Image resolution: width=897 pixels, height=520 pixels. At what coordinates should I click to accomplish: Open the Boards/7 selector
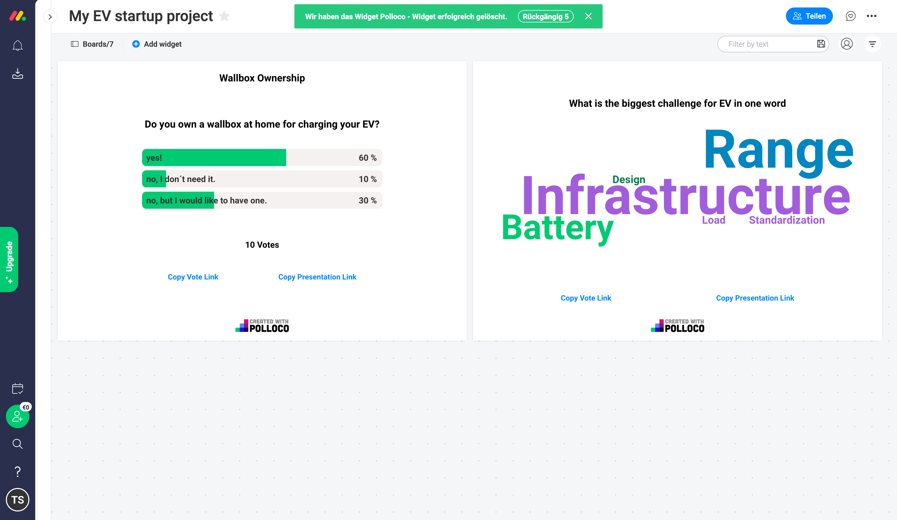(x=92, y=44)
